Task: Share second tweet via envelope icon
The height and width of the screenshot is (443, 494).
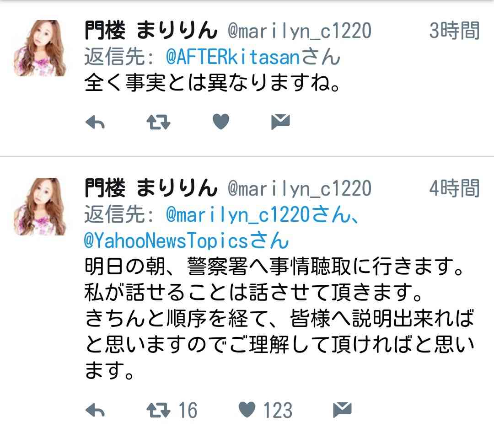Action: (x=342, y=410)
